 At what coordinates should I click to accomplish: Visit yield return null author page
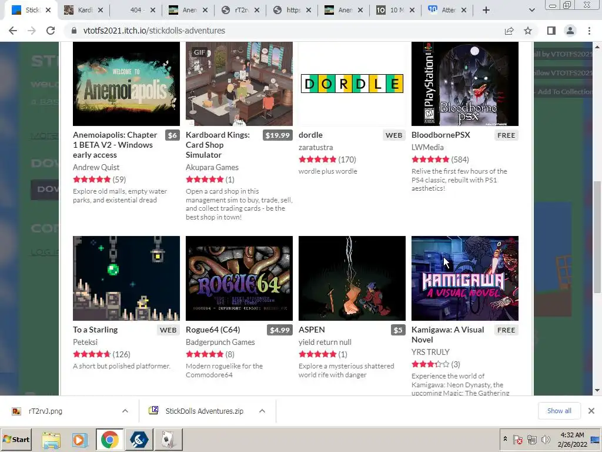(325, 342)
